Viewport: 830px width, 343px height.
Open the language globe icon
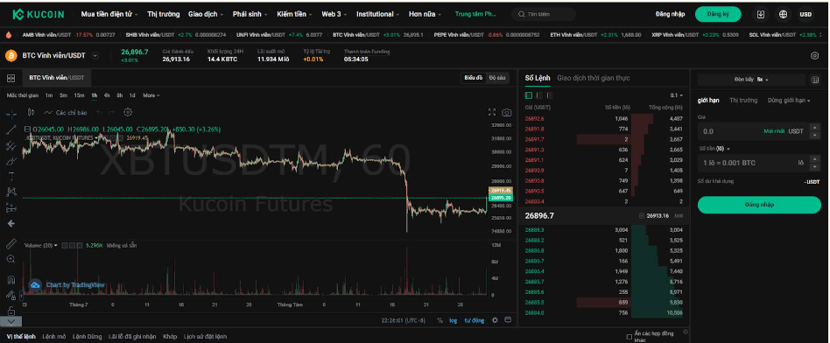click(783, 14)
